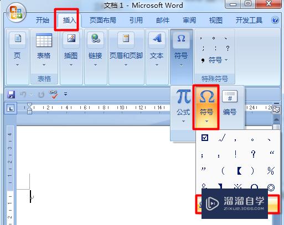Click the Undo icon
The width and height of the screenshot is (284, 225).
coord(24,95)
